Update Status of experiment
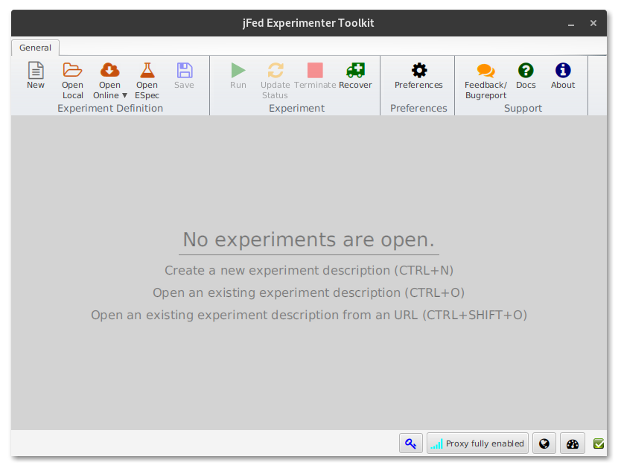 pos(276,80)
